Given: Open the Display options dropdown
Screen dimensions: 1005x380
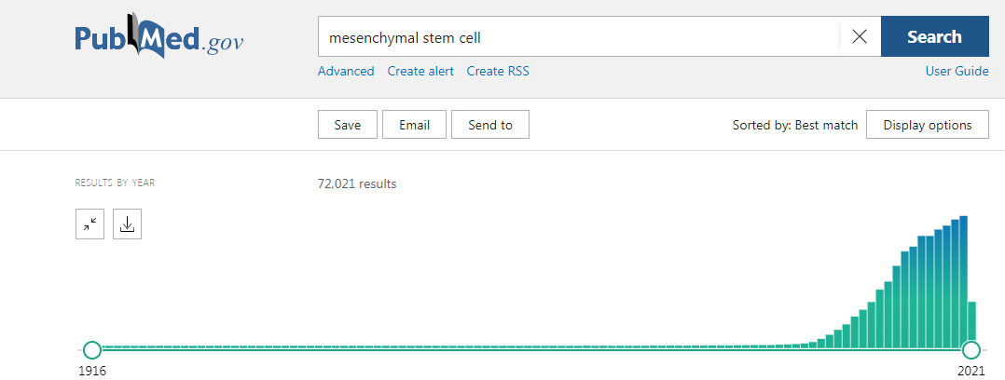Looking at the screenshot, I should click(928, 125).
